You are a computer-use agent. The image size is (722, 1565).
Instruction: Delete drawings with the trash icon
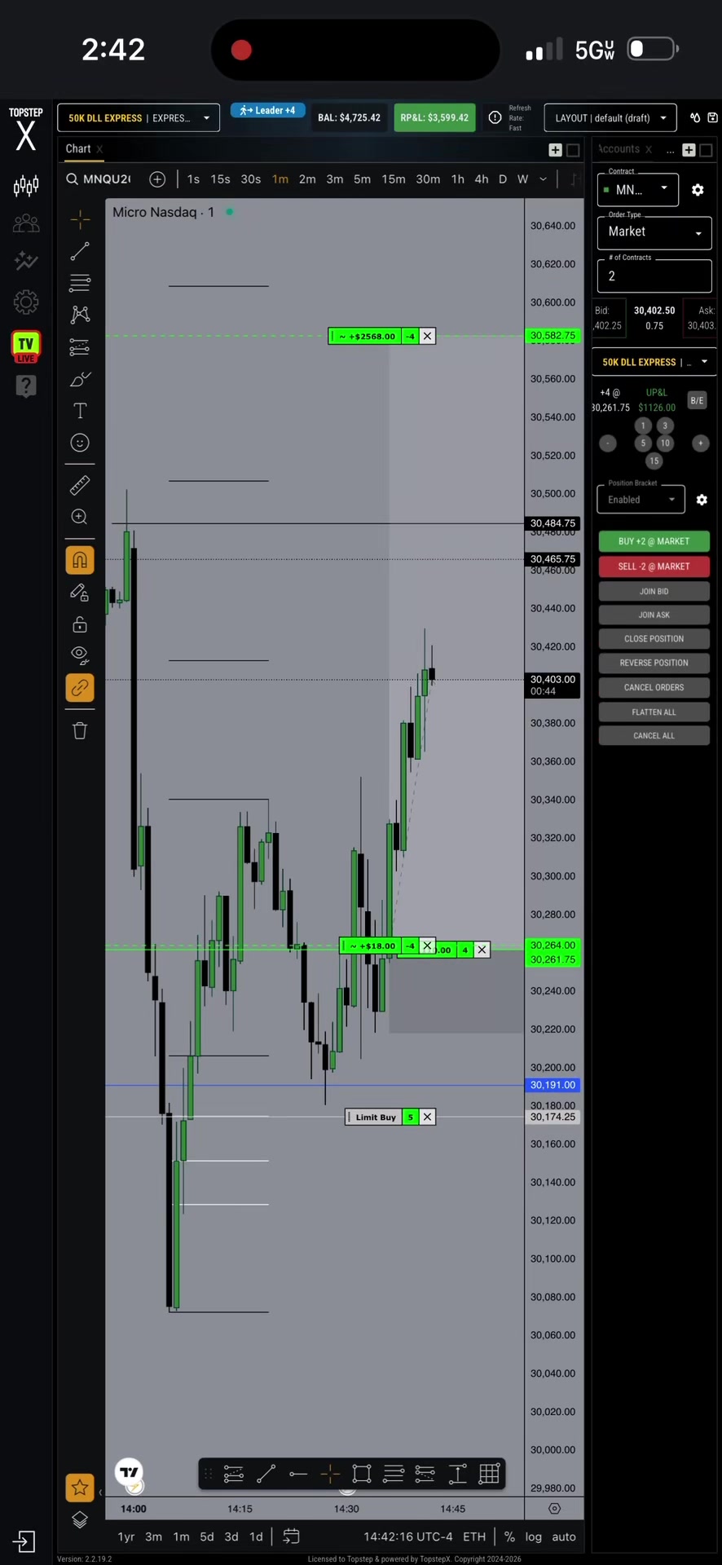click(80, 730)
